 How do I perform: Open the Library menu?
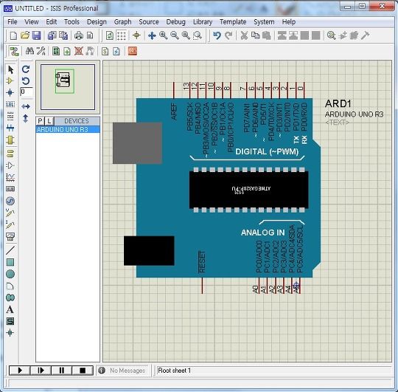point(203,22)
